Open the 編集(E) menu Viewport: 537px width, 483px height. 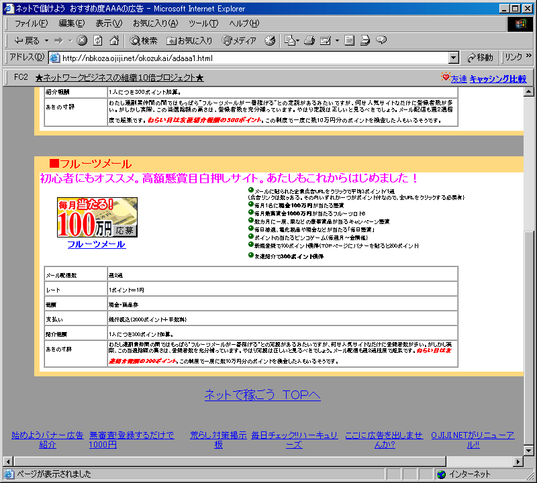point(72,23)
